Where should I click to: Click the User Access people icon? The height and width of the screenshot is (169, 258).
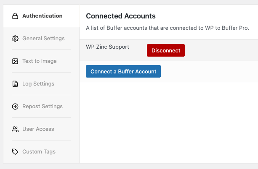[15, 129]
